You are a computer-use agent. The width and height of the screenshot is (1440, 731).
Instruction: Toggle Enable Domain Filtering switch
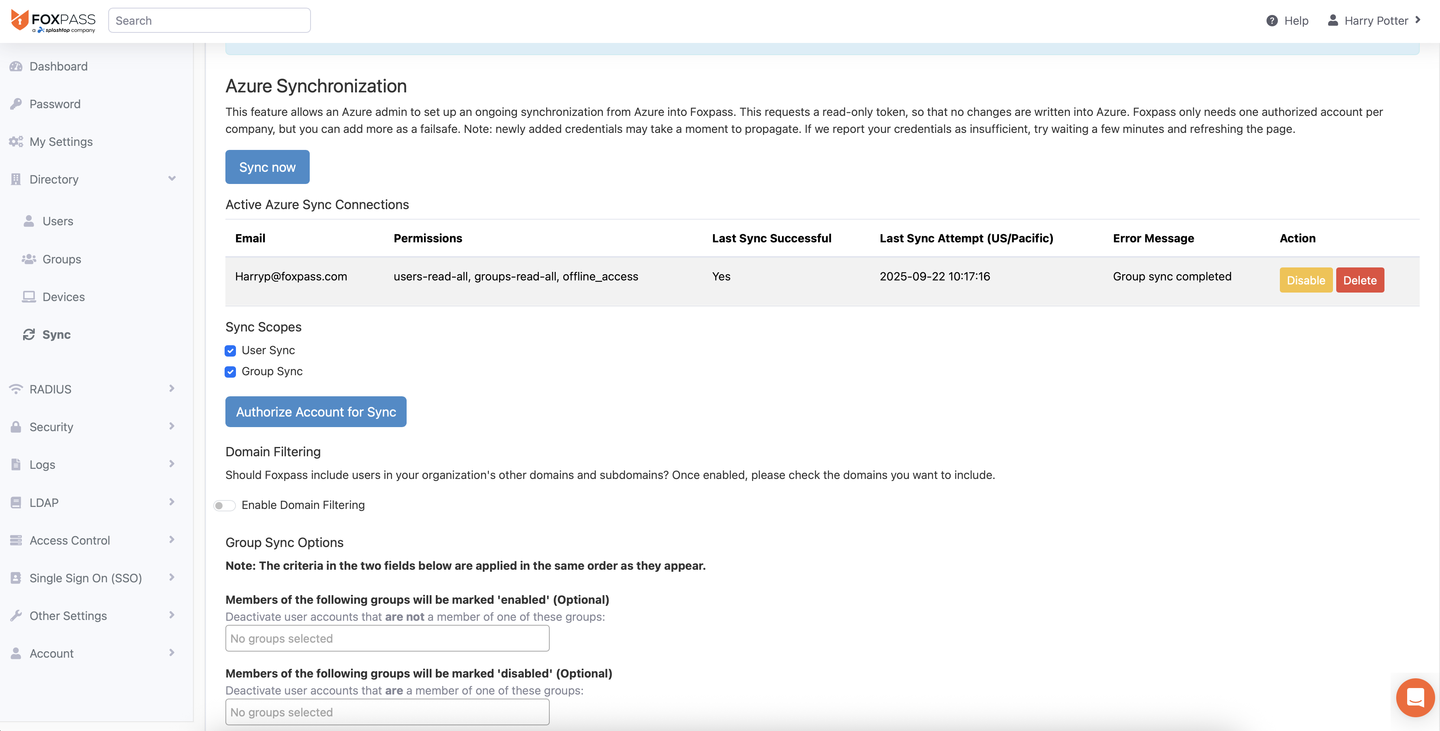(224, 505)
